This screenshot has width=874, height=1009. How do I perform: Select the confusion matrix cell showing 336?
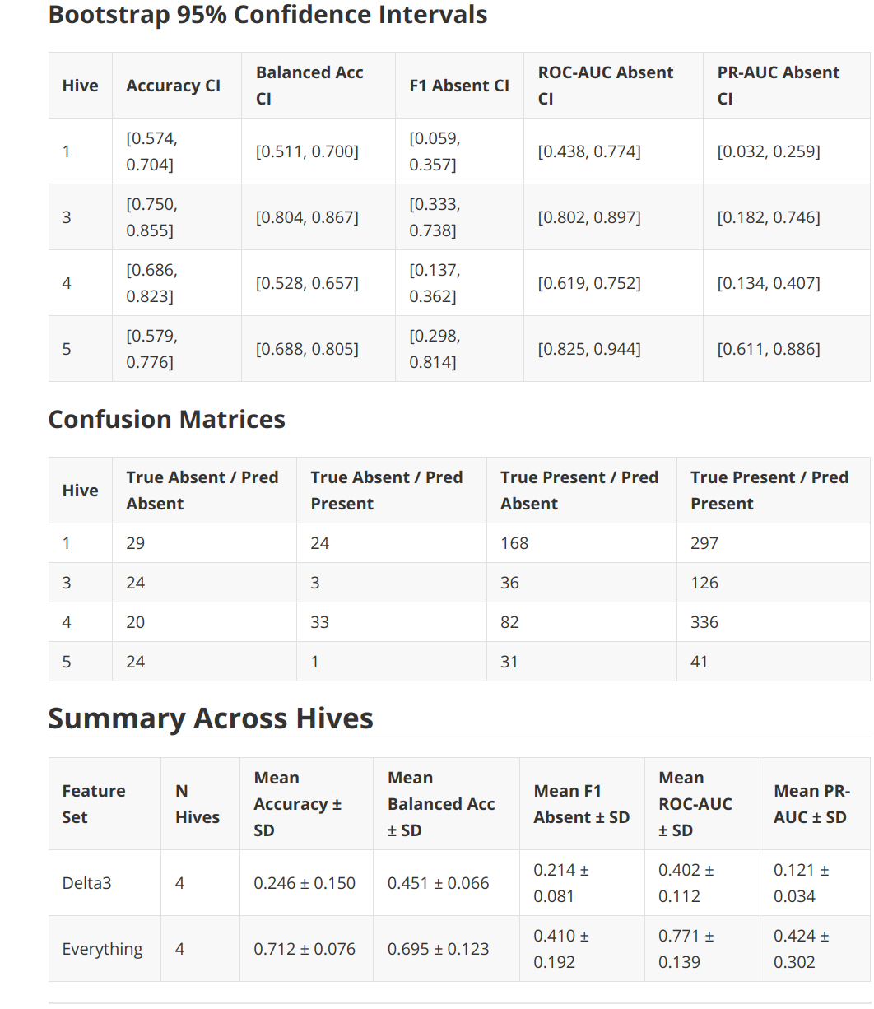point(704,622)
